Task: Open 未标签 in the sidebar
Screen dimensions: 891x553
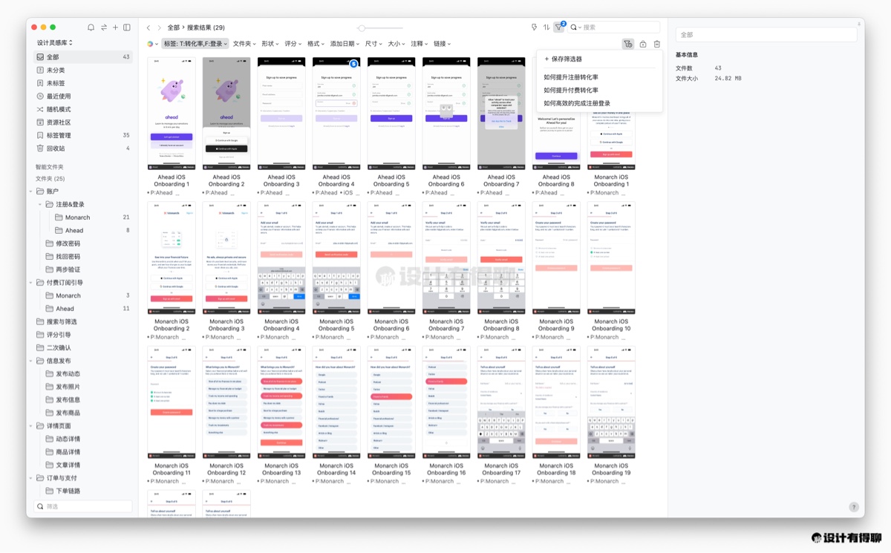Action: [84, 83]
